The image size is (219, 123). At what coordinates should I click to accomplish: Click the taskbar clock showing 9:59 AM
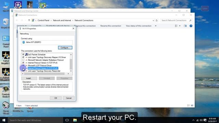[x=212, y=120]
